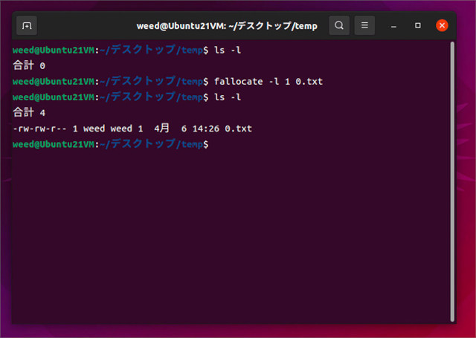The image size is (476, 338).
Task: Click the second 'ls -l' command
Action: pyautogui.click(x=228, y=97)
